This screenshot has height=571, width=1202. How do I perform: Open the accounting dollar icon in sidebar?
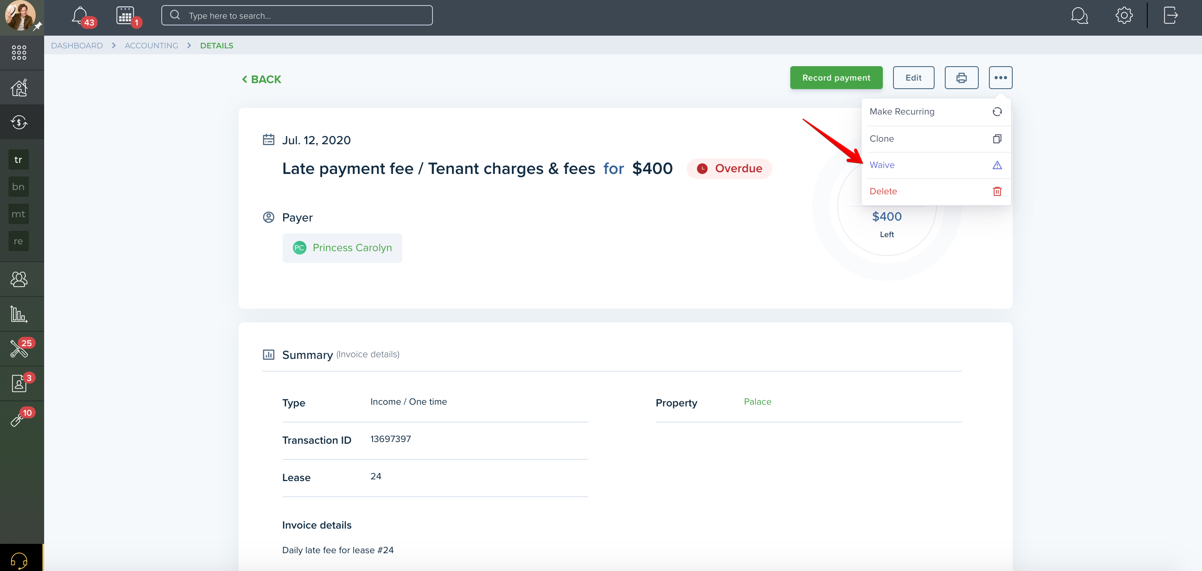click(19, 122)
